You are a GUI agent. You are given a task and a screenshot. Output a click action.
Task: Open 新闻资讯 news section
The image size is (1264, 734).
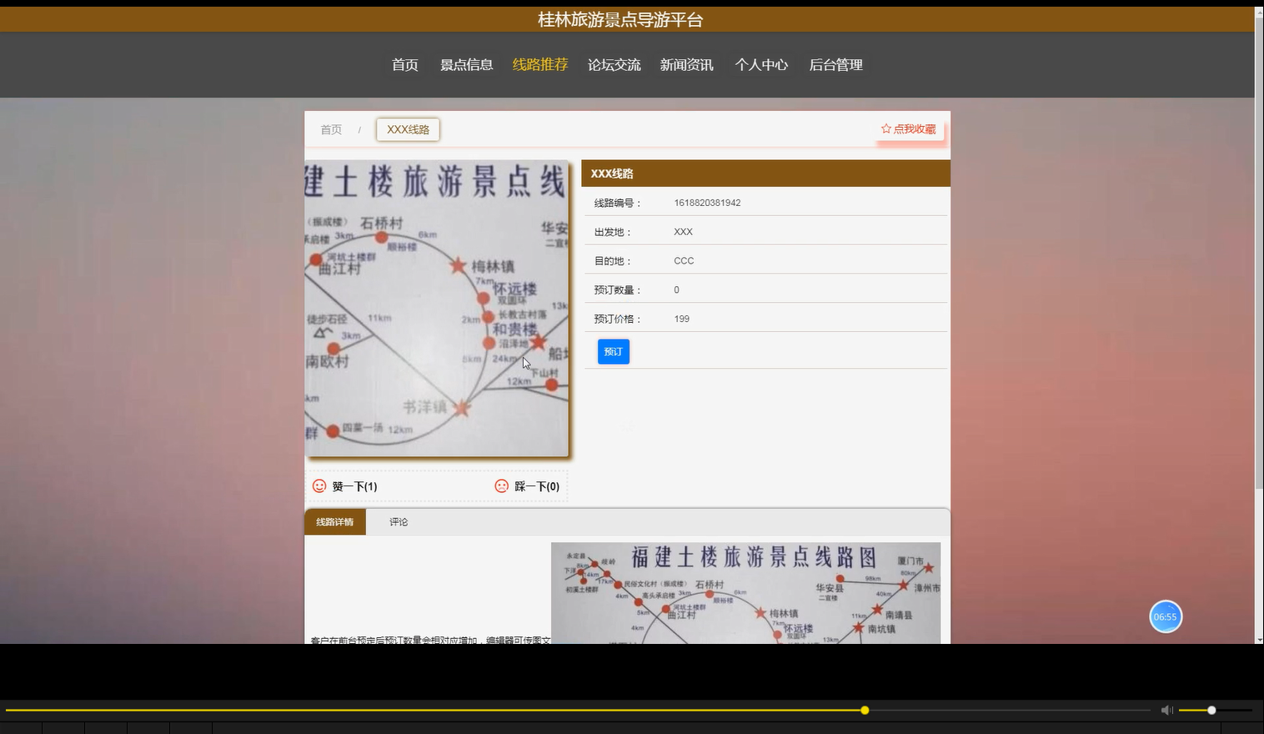(x=686, y=64)
